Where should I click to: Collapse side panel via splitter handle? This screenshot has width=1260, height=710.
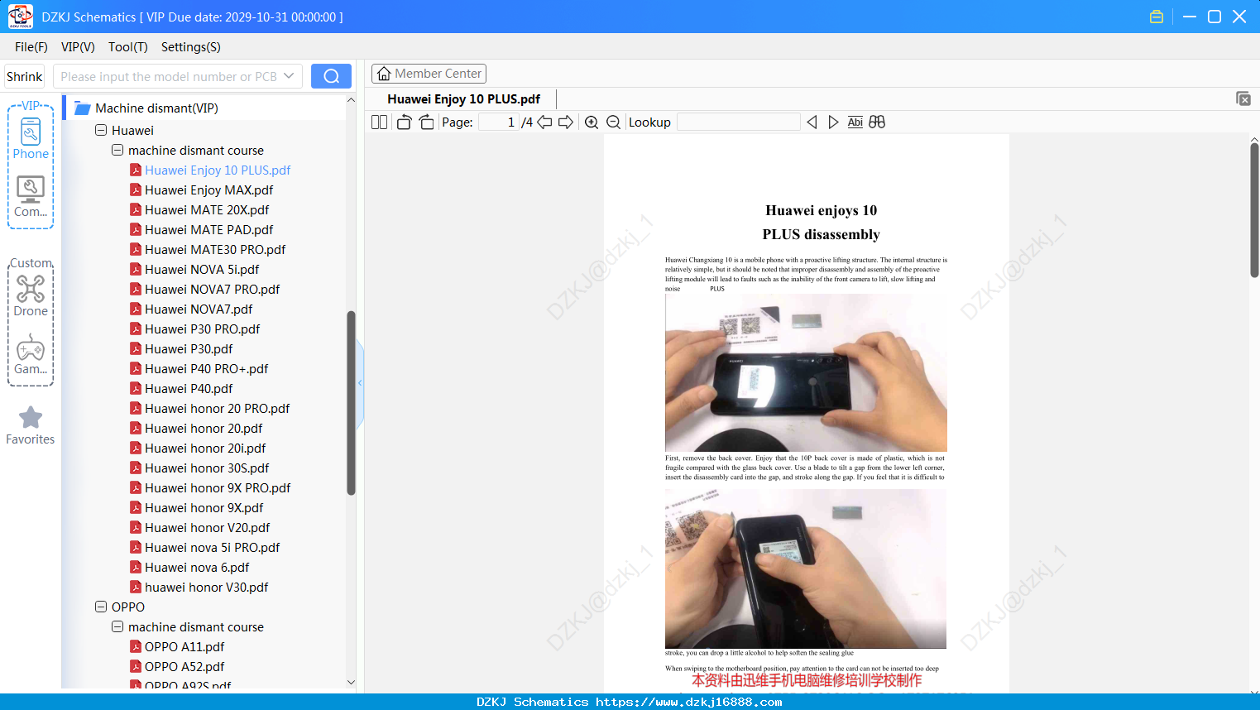360,383
